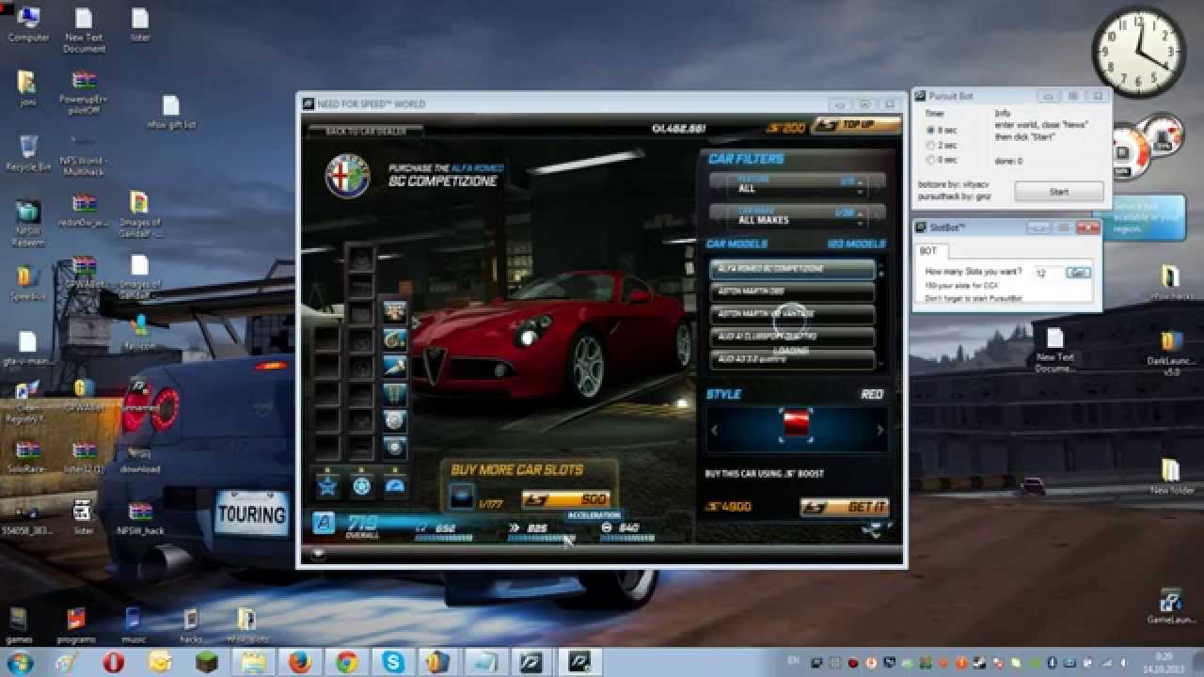Select Alfa Romeo 8C Competizione model
Image resolution: width=1204 pixels, height=677 pixels.
point(792,269)
